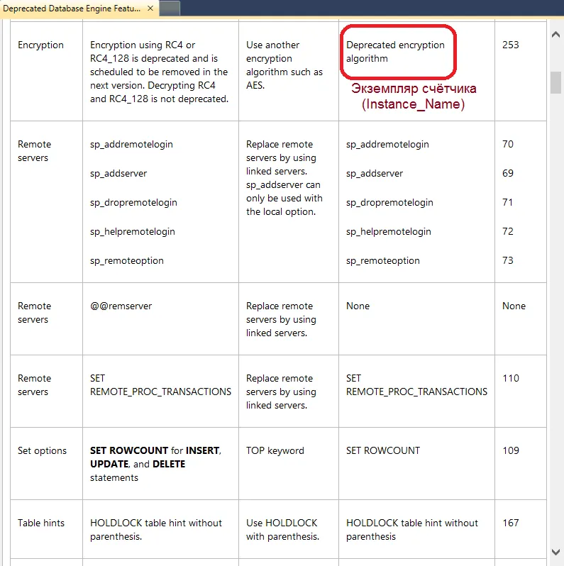Screen dimensions: 564x566
Task: Click the Encryption category cell
Action: point(40,45)
